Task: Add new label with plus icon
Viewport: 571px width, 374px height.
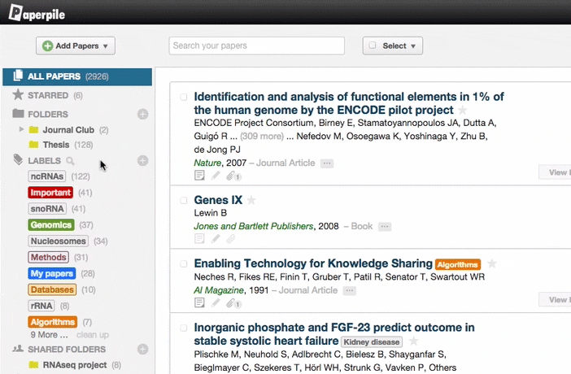Action: (x=142, y=161)
